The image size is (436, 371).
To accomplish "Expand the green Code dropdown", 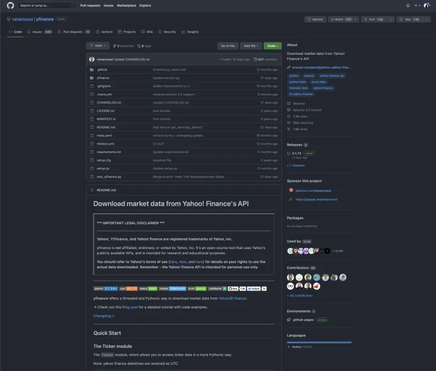I will pyautogui.click(x=272, y=46).
